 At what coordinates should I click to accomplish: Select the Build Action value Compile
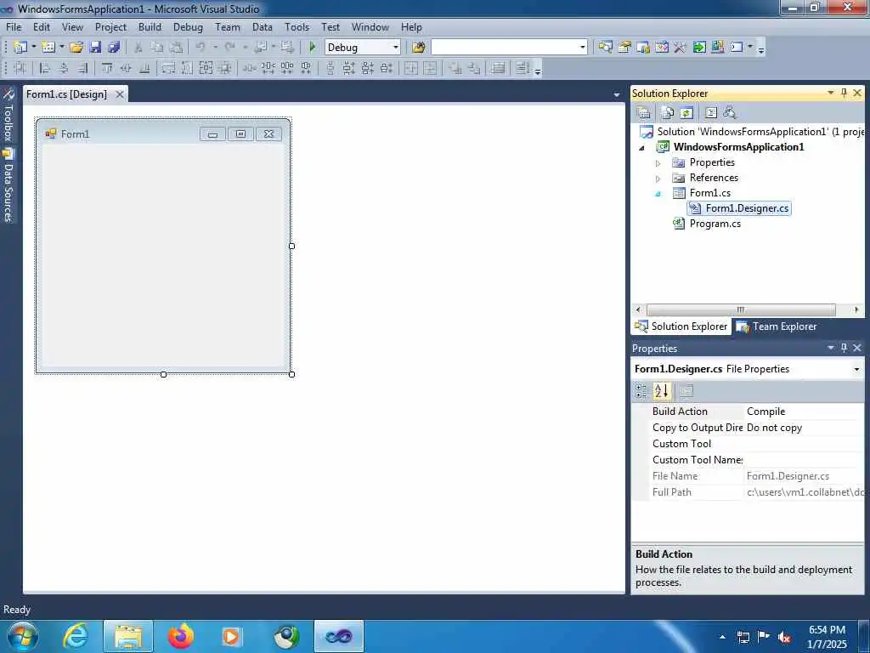pyautogui.click(x=765, y=412)
